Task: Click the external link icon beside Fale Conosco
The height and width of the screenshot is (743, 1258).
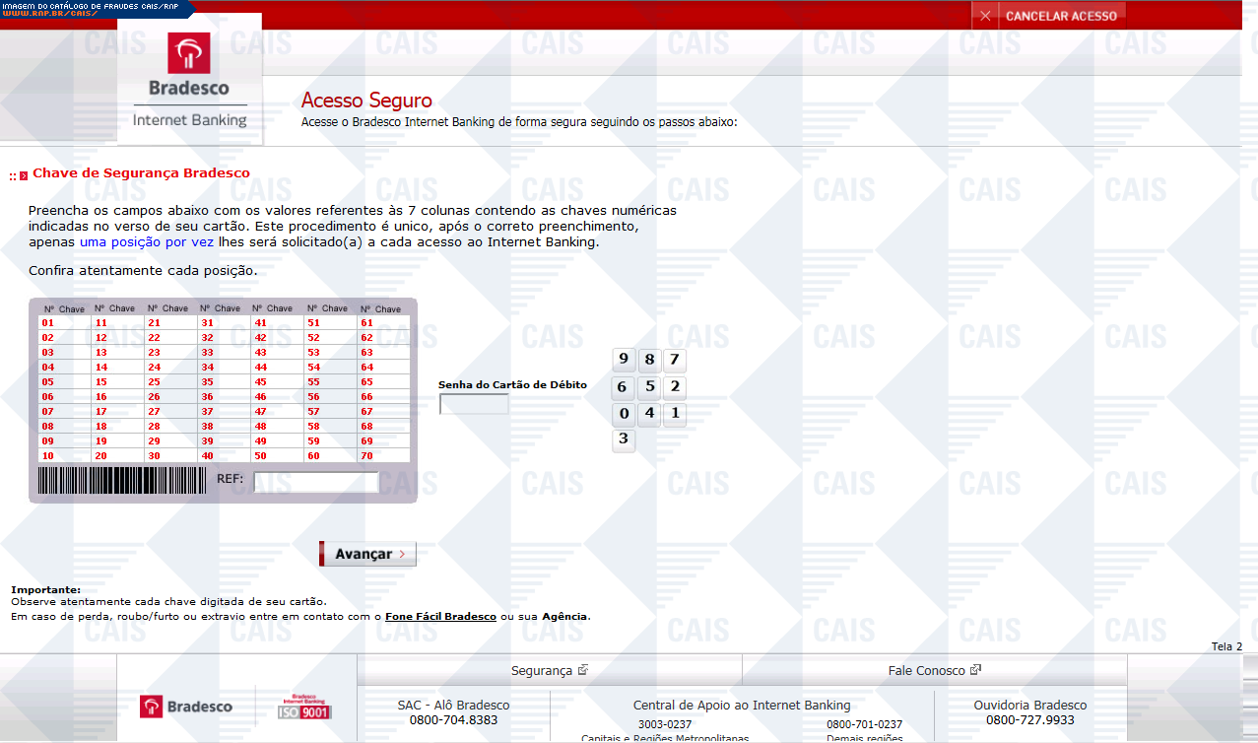Action: 975,670
